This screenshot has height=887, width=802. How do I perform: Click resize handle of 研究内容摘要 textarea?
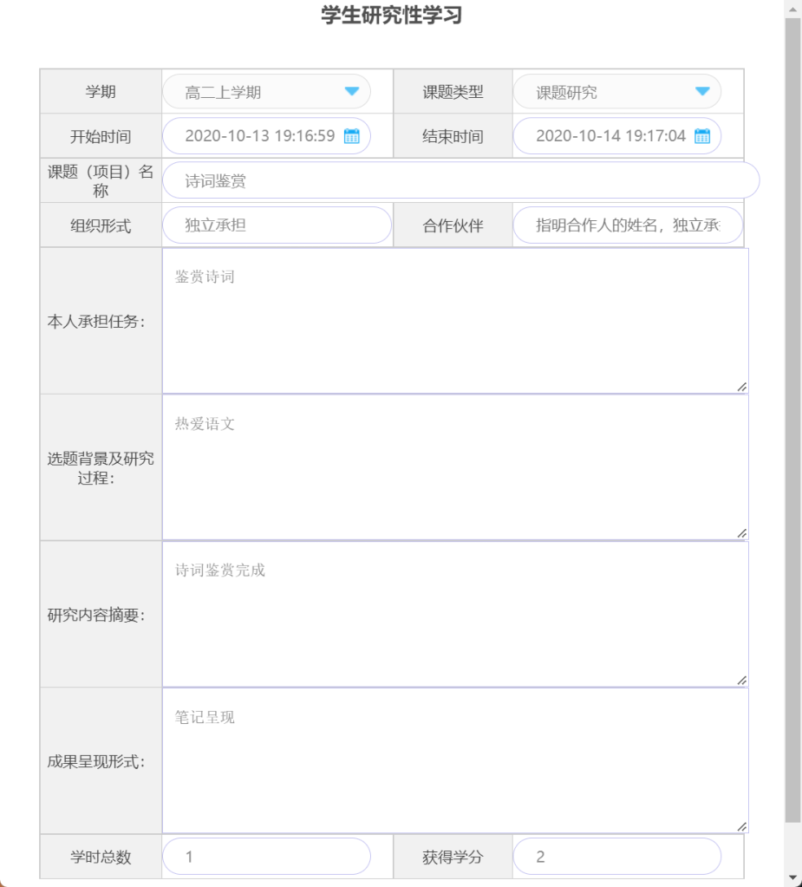[x=742, y=681]
